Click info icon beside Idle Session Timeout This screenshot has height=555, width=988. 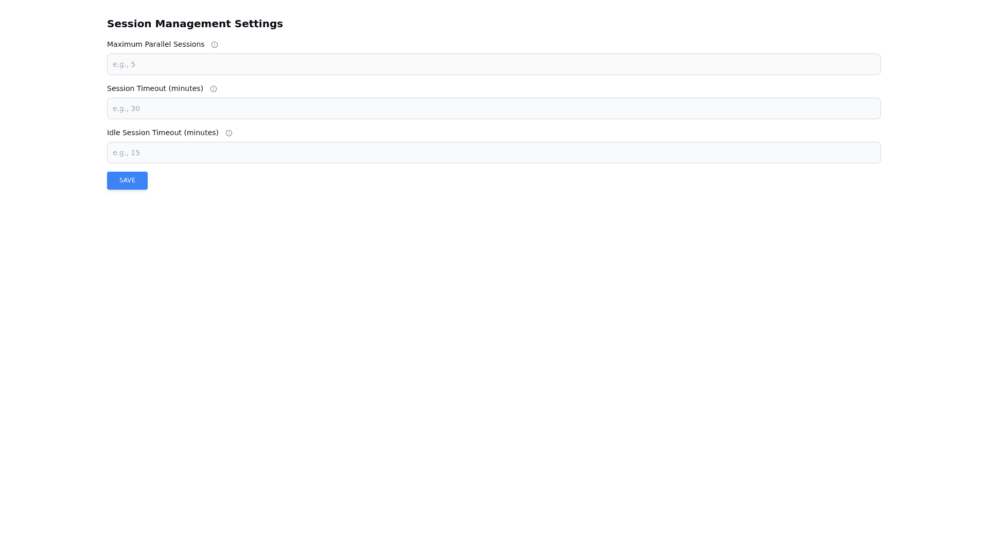pyautogui.click(x=229, y=133)
